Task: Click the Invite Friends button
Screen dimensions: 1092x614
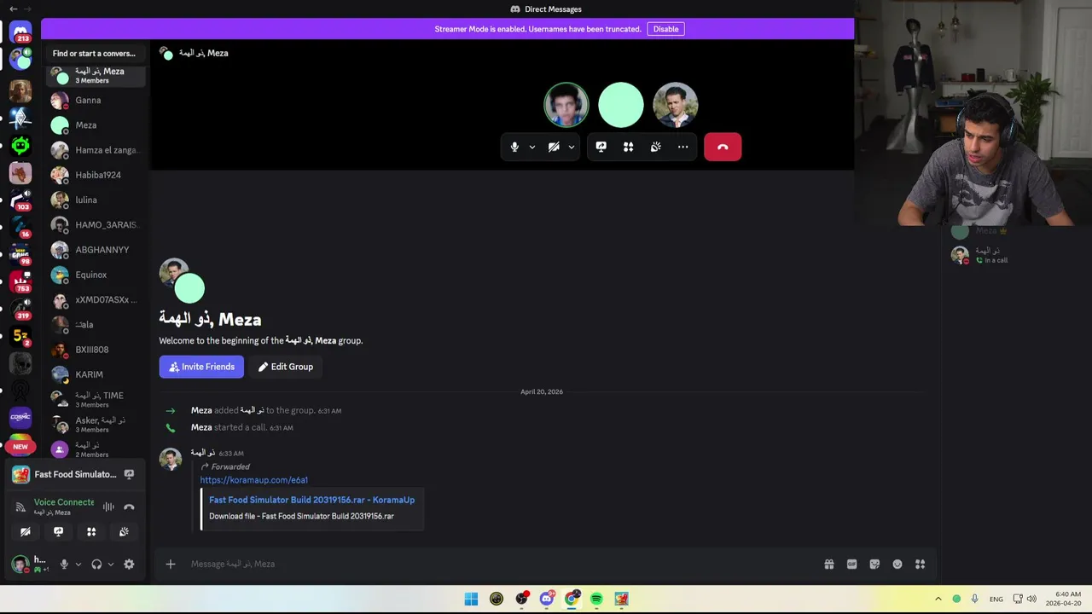Action: point(201,367)
